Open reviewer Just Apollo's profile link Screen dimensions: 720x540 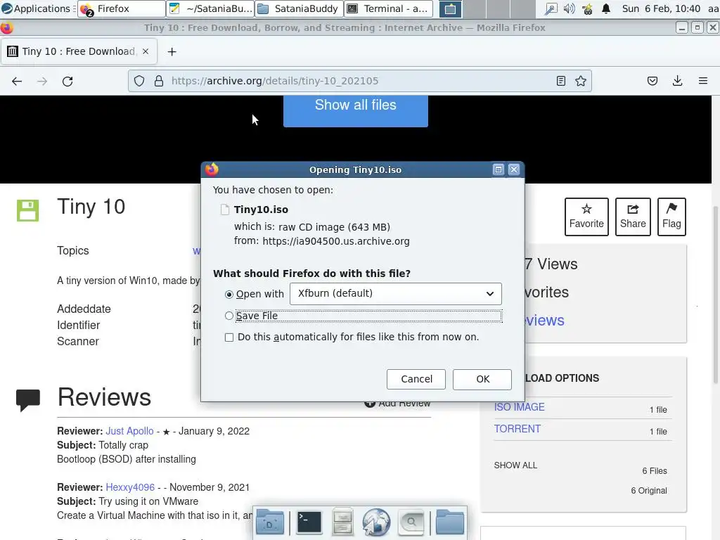[x=129, y=431]
